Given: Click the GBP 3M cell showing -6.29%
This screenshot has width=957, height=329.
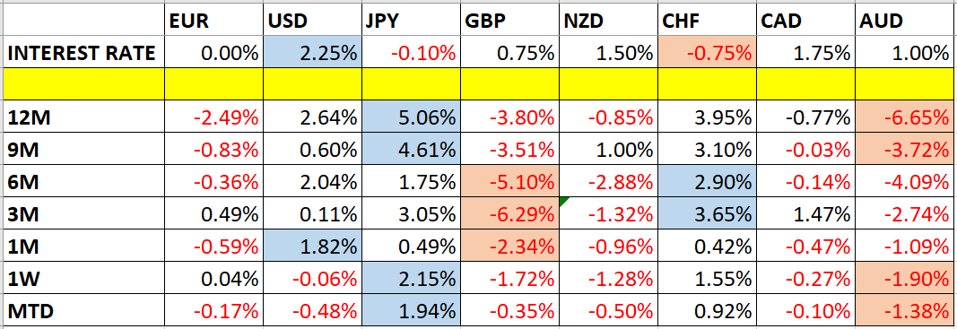Looking at the screenshot, I should [x=509, y=213].
